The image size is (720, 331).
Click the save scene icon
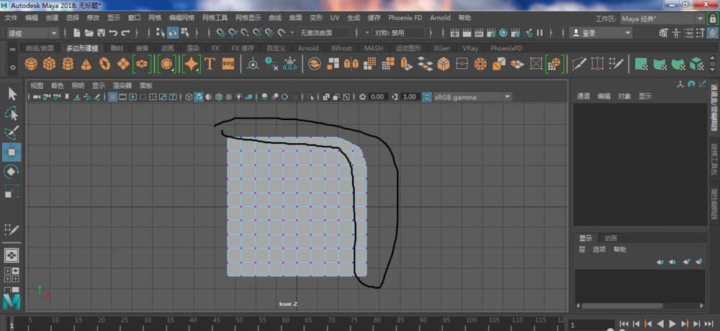[x=102, y=33]
